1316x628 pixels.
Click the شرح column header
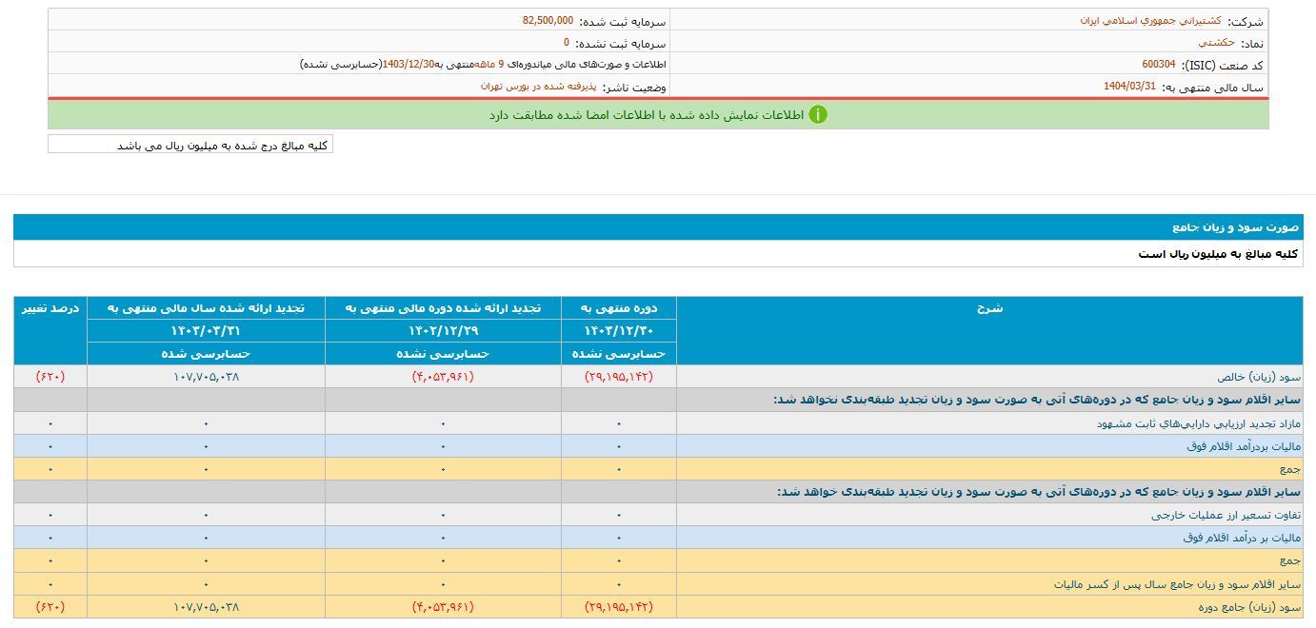[989, 308]
